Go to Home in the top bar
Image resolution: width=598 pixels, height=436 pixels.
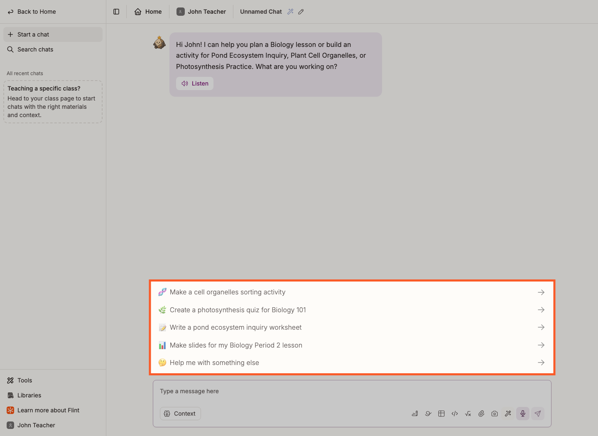148,12
